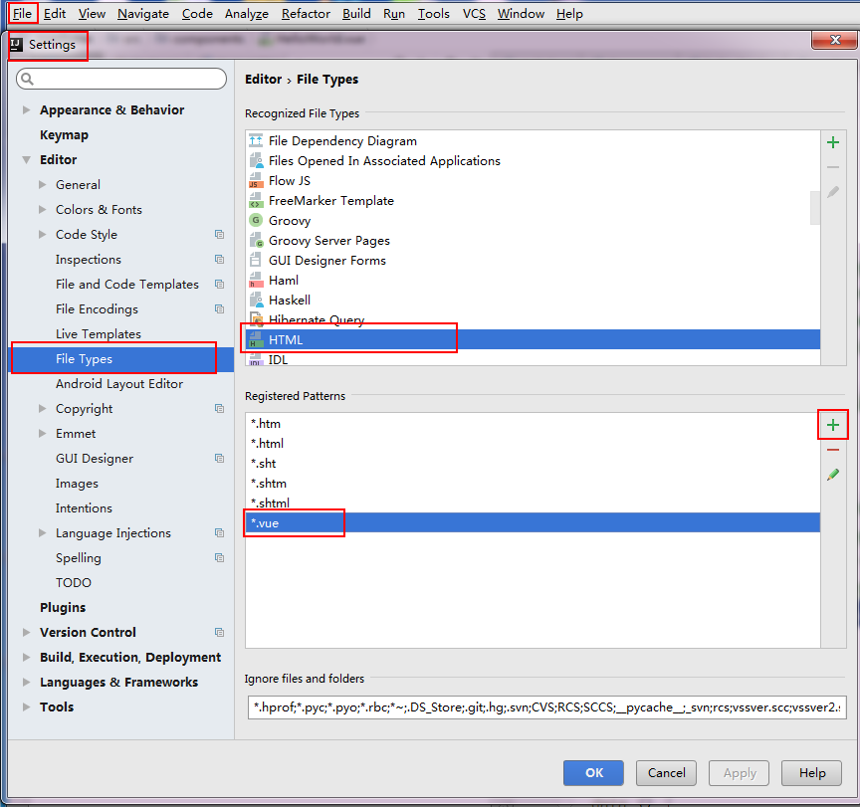Click project-level icon next to Language Injections
The height and width of the screenshot is (807, 860).
pos(219,533)
